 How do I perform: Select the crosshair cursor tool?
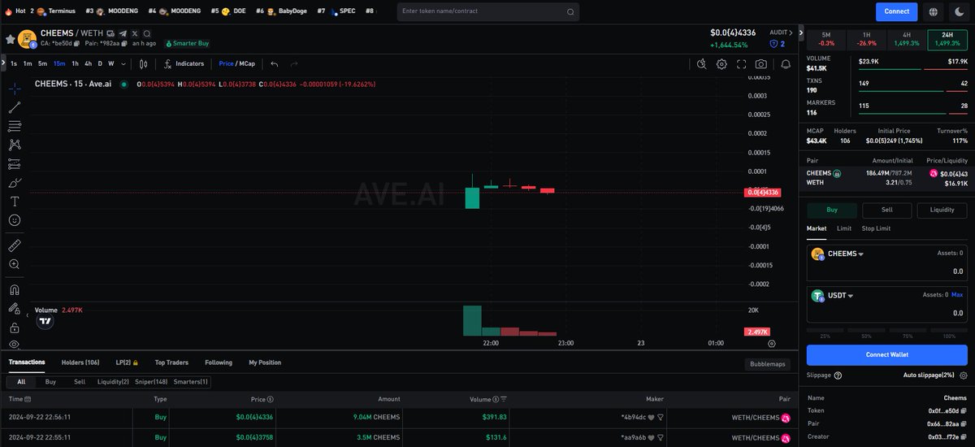tap(15, 88)
